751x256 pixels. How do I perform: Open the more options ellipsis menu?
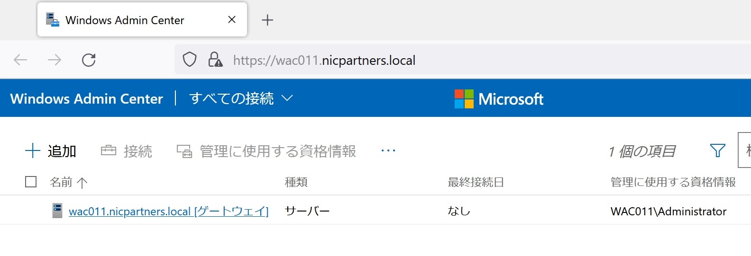pyautogui.click(x=388, y=150)
